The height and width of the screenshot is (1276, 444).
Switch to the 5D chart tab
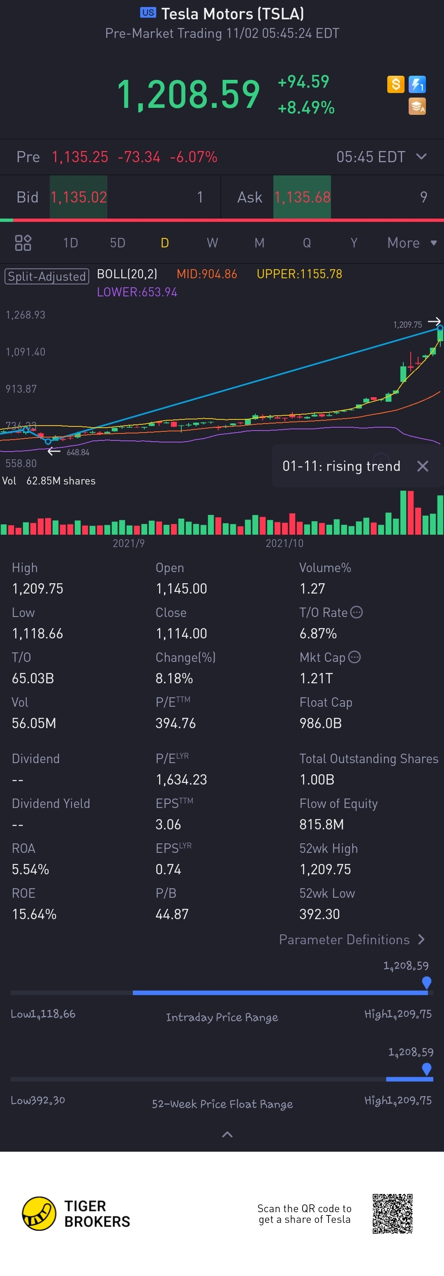[x=117, y=243]
